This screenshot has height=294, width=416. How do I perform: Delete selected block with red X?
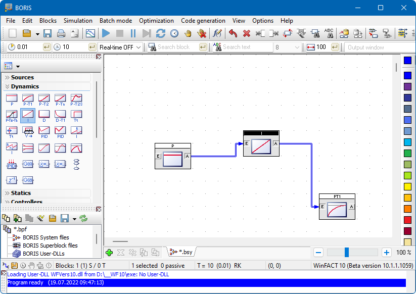point(247,33)
